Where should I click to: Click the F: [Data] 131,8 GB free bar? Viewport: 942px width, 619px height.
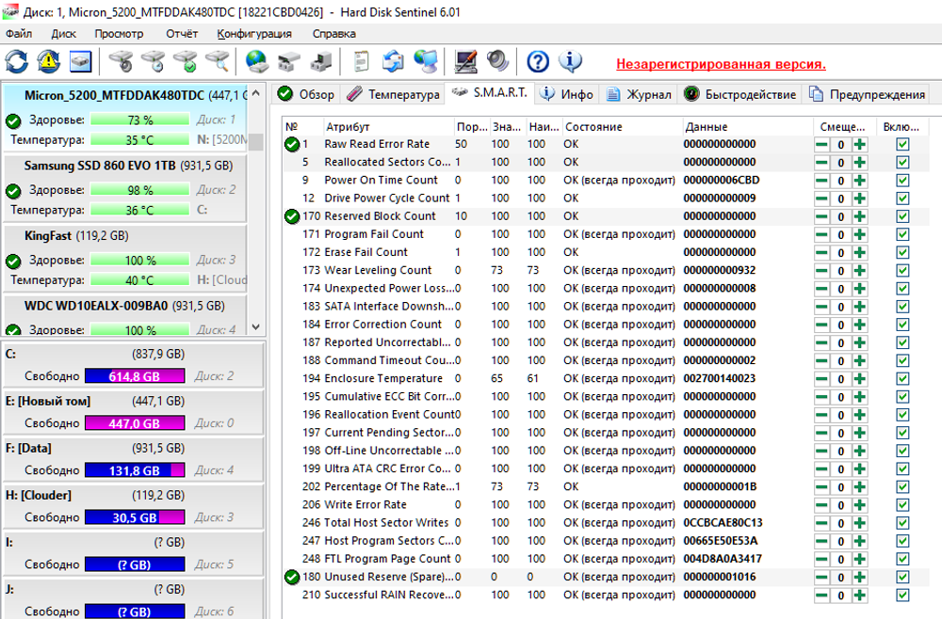[135, 470]
